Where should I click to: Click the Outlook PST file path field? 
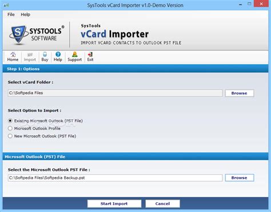click(x=115, y=178)
